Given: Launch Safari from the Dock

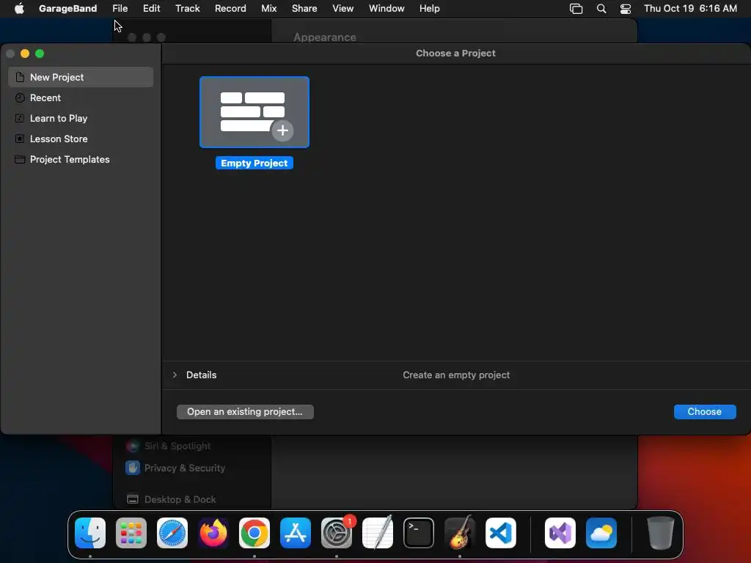Looking at the screenshot, I should [172, 533].
